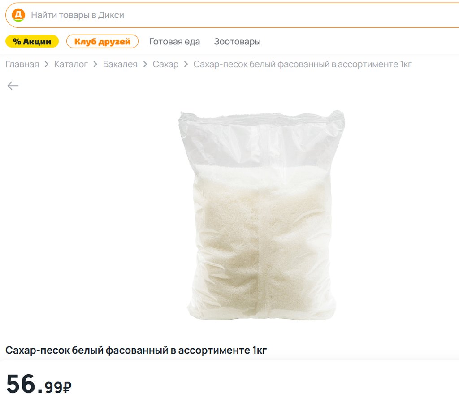The height and width of the screenshot is (394, 459).
Task: Open the % Акции promotions section
Action: point(32,41)
